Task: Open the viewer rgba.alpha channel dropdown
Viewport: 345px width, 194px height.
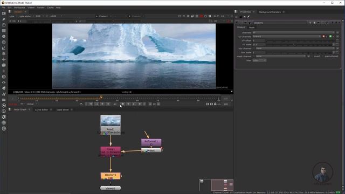Action: point(26,16)
